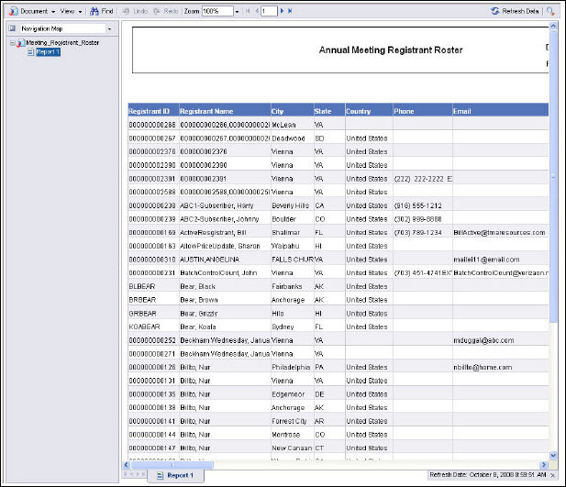Go to the previous page arrow

[256, 11]
